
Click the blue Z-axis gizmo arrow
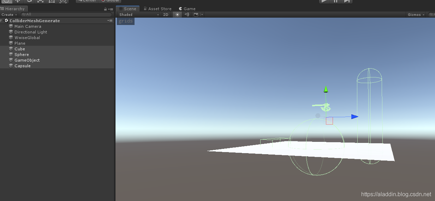[x=354, y=117]
